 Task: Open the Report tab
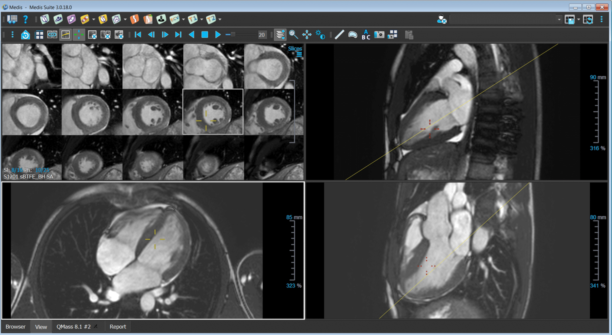point(118,327)
